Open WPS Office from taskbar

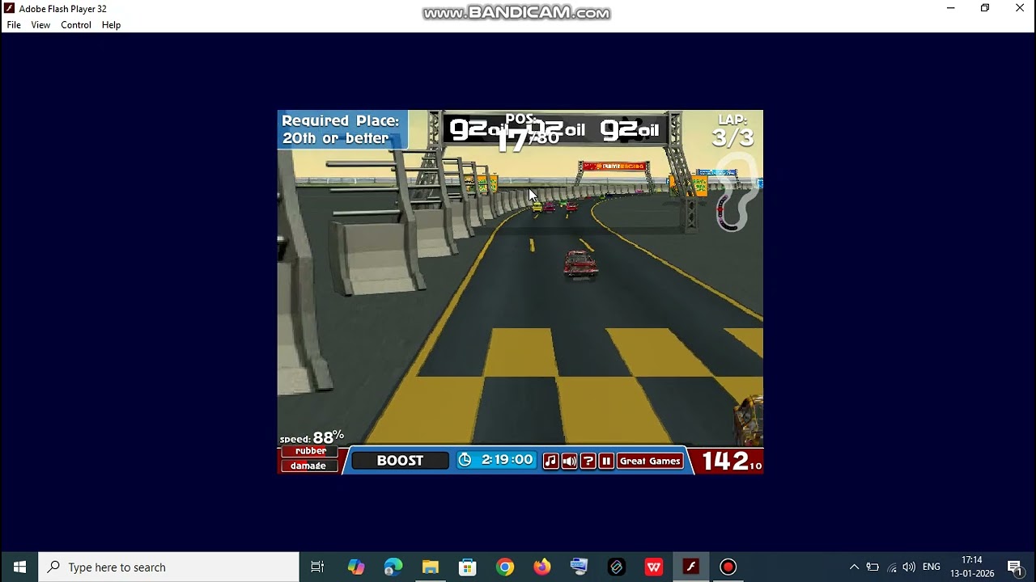(654, 567)
